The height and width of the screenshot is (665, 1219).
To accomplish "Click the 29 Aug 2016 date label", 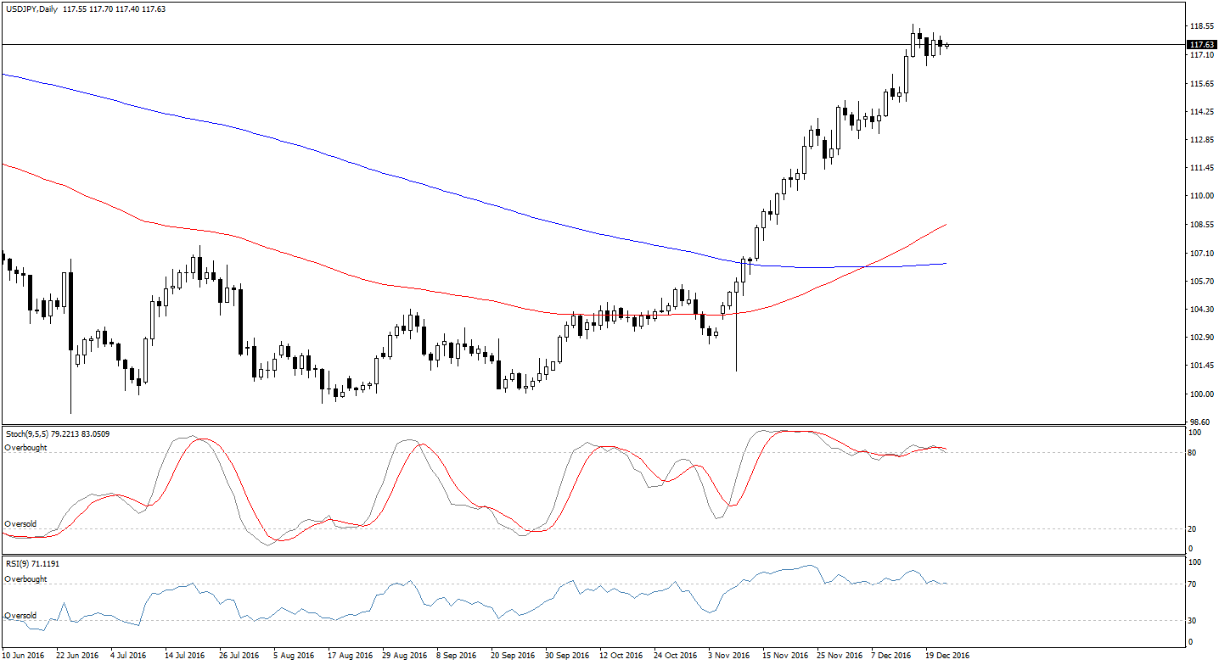I will (x=404, y=655).
